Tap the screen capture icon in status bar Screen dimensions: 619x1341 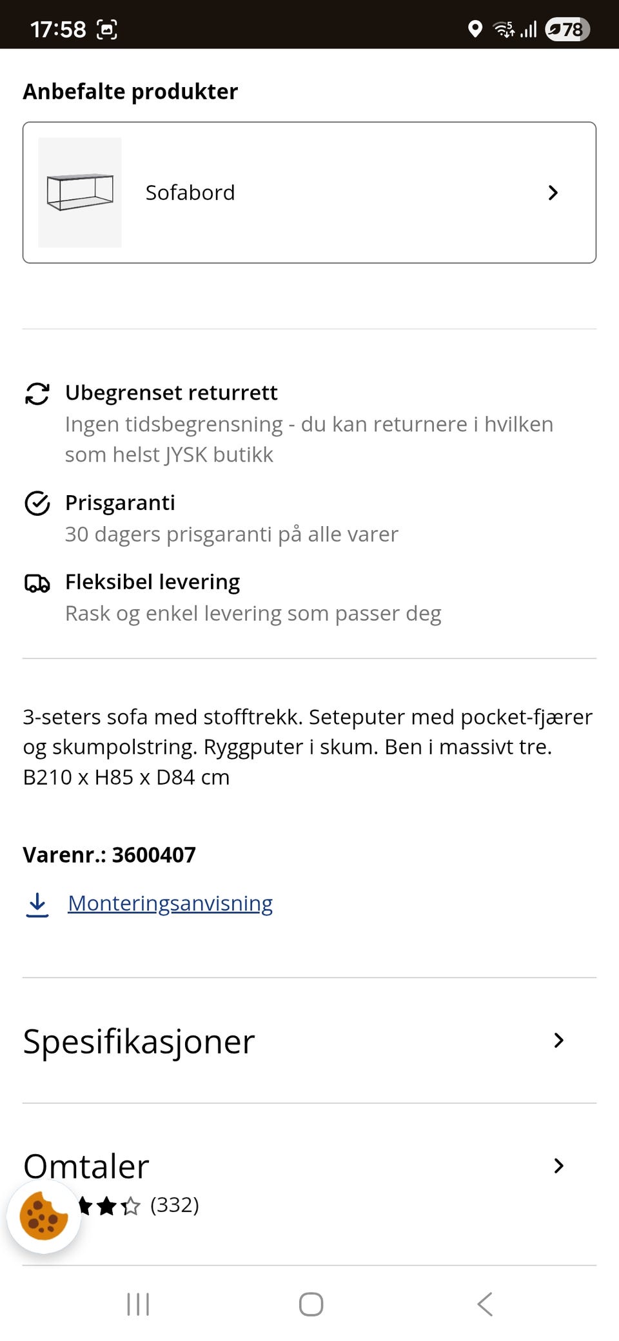pos(108,29)
